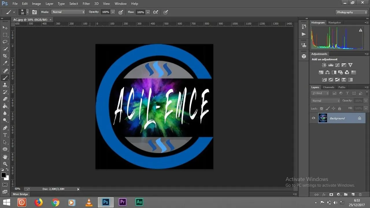Image resolution: width=370 pixels, height=208 pixels.
Task: Select the Horizontal Type tool
Action: click(x=5, y=135)
